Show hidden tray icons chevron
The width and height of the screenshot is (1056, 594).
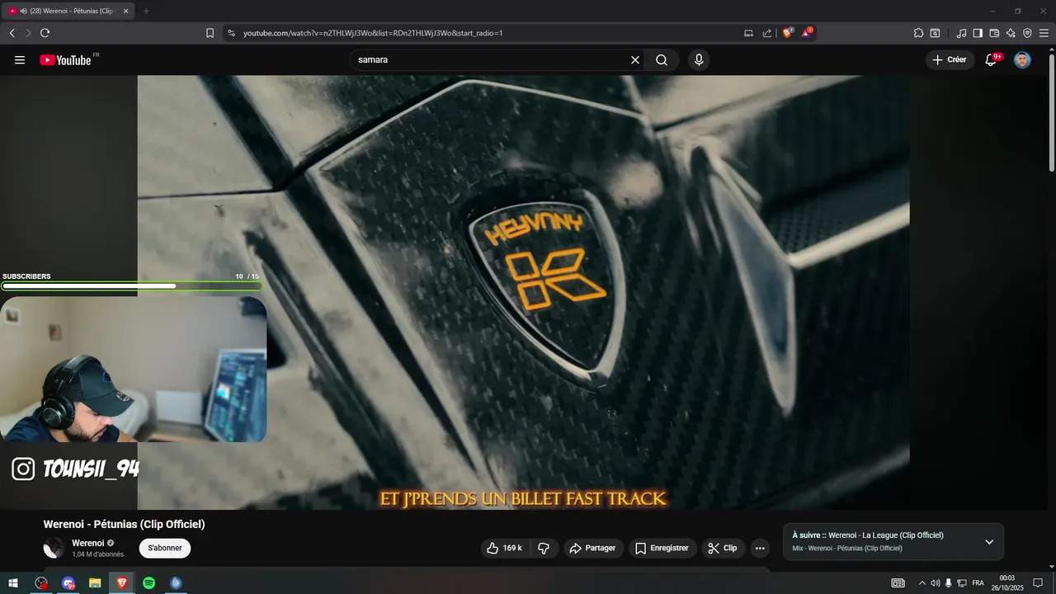[x=922, y=583]
